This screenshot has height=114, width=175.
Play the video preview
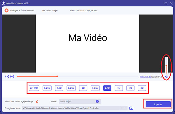pos(7,76)
